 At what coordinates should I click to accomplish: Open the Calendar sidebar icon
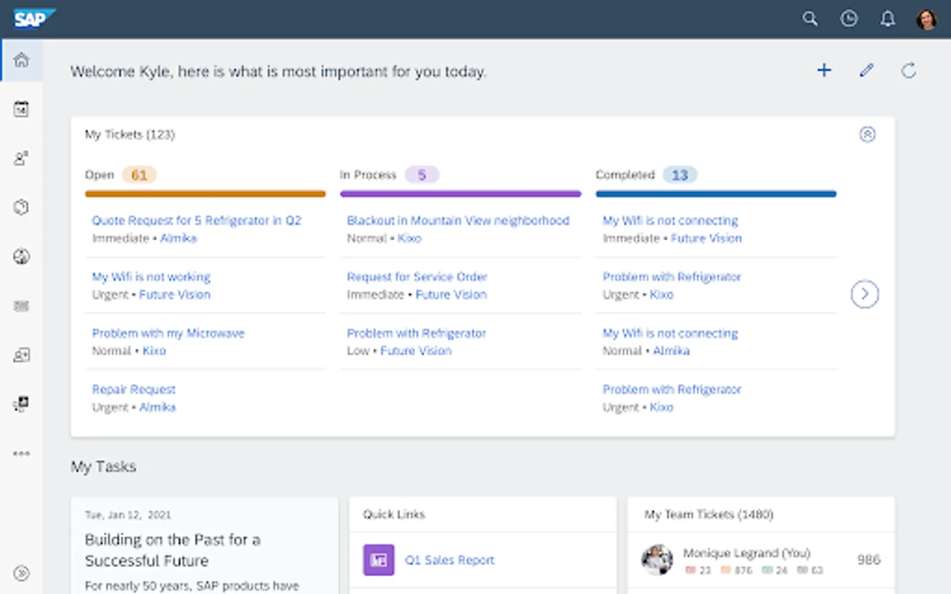21,110
